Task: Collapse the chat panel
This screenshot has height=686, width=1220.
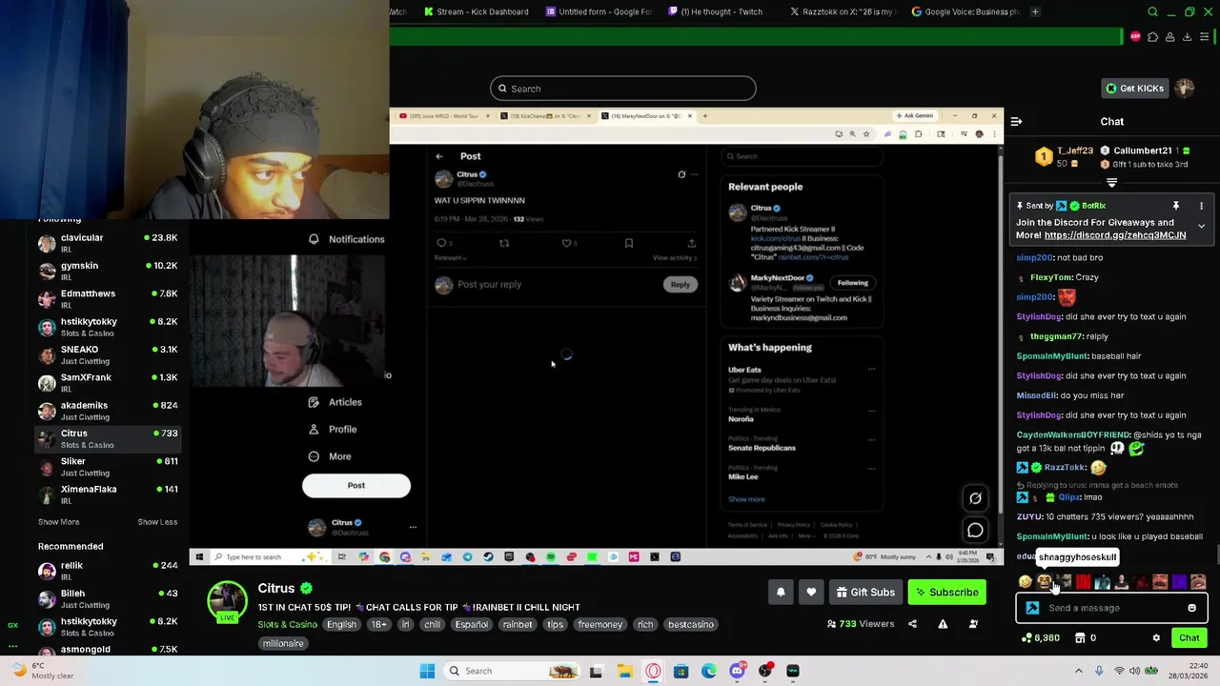Action: click(x=1016, y=122)
